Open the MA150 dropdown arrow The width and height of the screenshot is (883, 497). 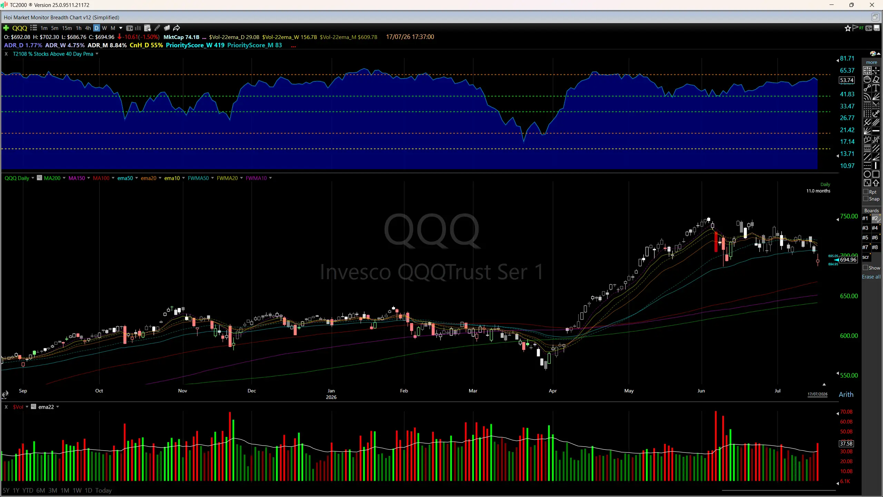pyautogui.click(x=89, y=178)
